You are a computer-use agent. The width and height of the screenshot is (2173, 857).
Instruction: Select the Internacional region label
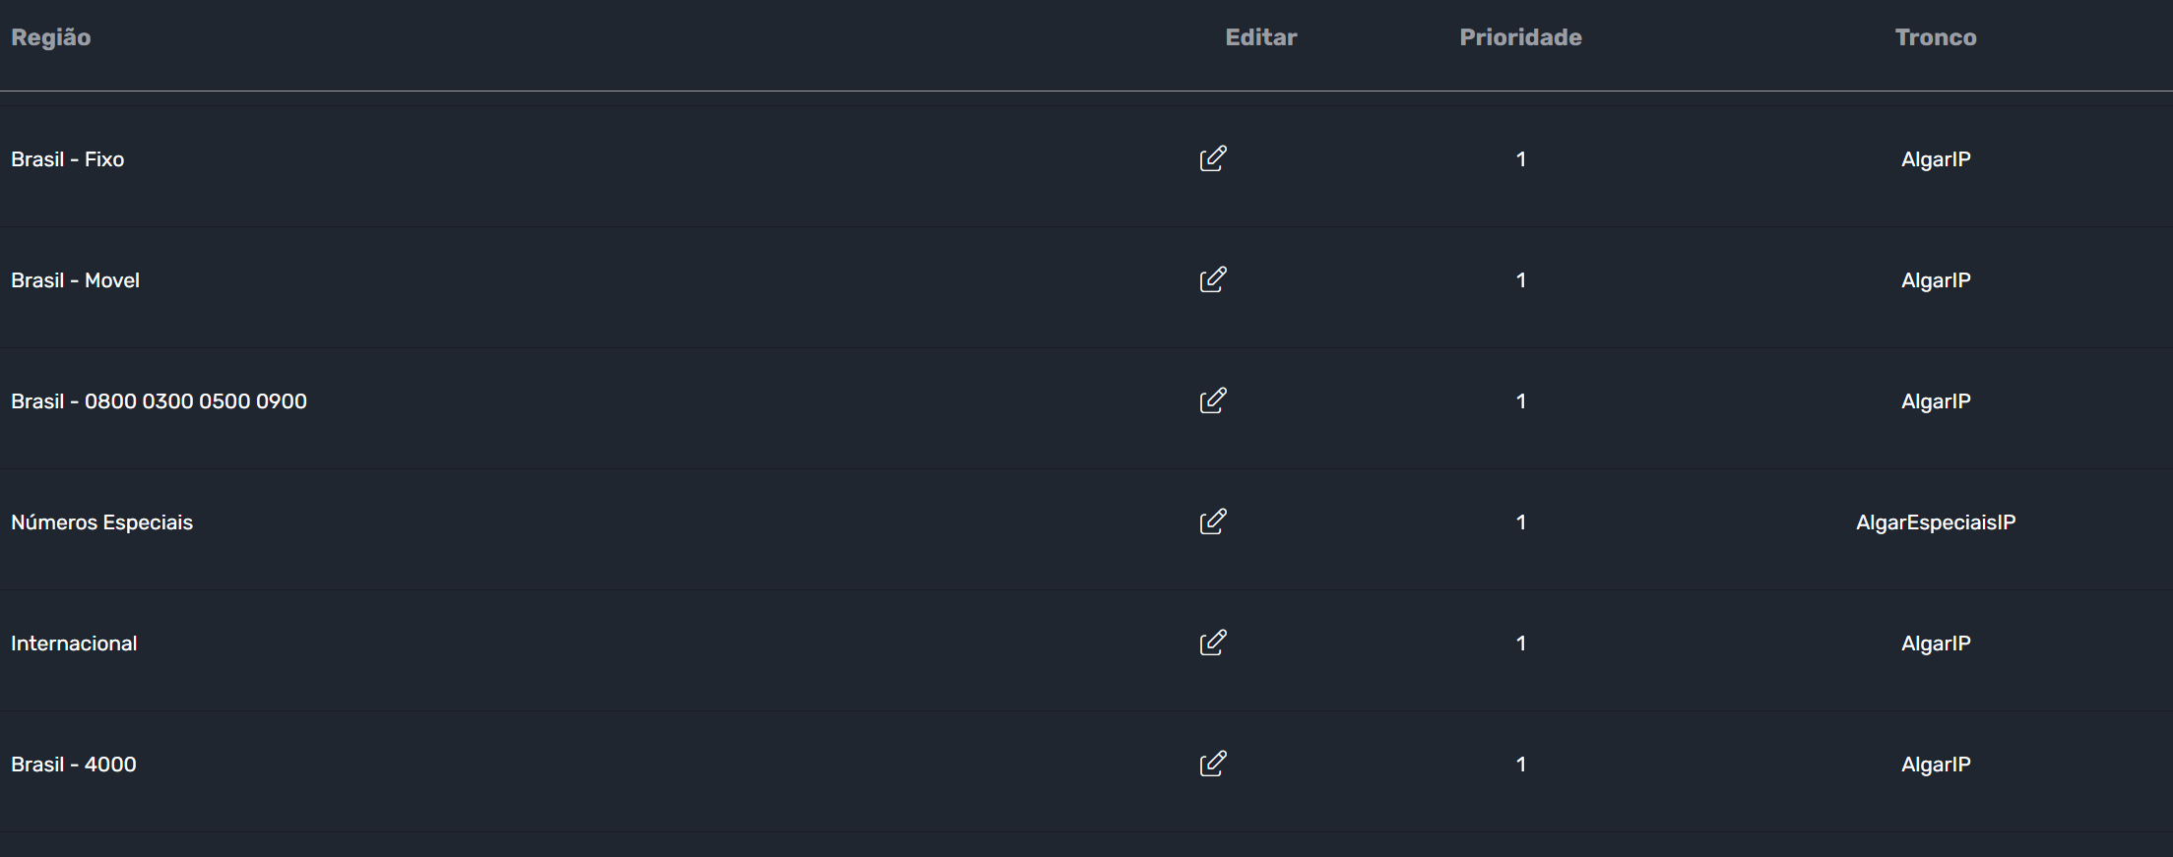tap(74, 643)
